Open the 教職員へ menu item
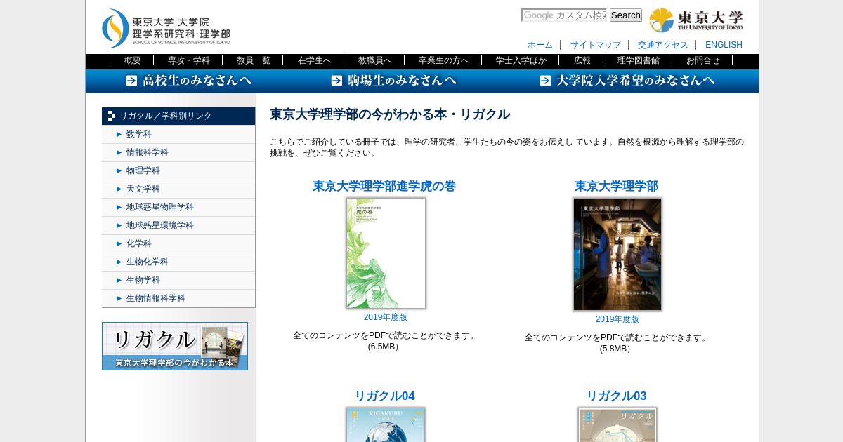843x442 pixels. click(375, 60)
